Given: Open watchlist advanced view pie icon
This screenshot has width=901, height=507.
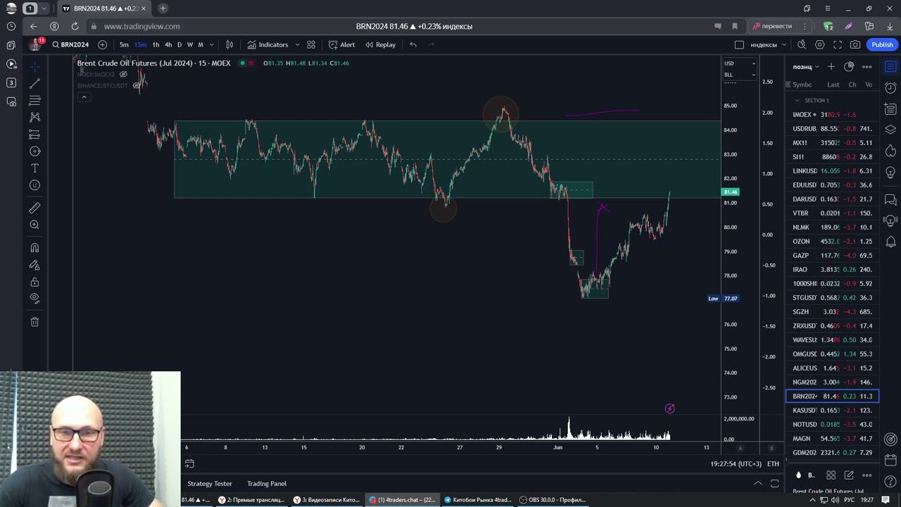Looking at the screenshot, I should 849,67.
